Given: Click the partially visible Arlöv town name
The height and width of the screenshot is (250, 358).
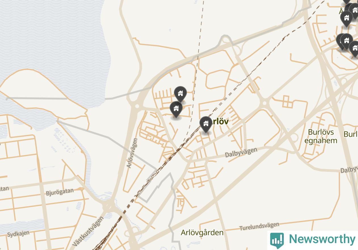Looking at the screenshot, I should (x=220, y=121).
